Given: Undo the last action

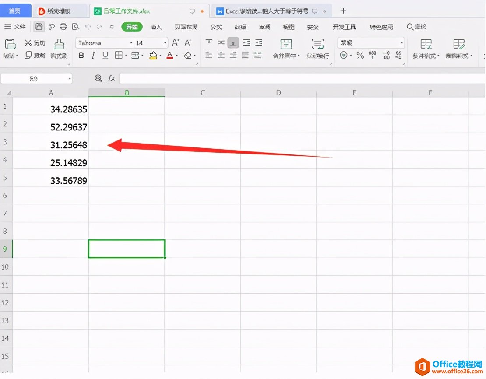Looking at the screenshot, I should click(x=88, y=27).
